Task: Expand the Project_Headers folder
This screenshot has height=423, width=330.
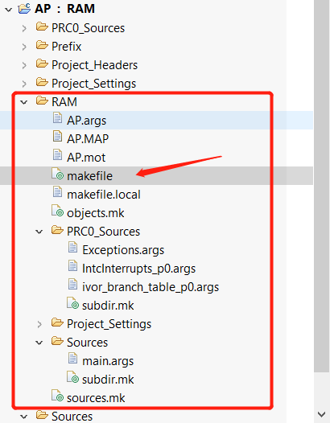Action: [x=24, y=65]
